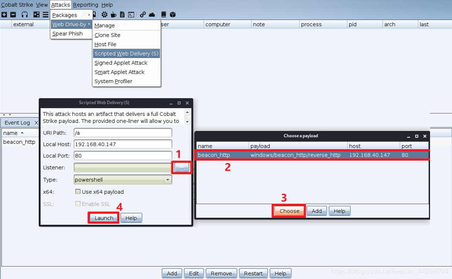Click the computer column header
Image resolution: width=452 pixels, height=279 pixels.
tap(227, 25)
